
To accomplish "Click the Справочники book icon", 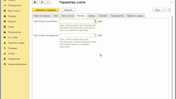I will (x=5, y=59).
